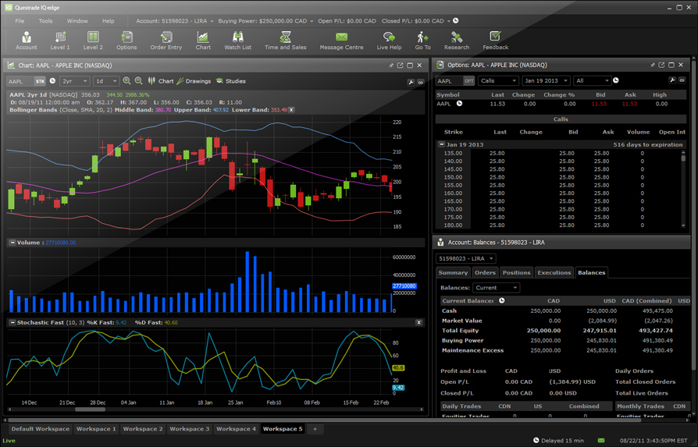The image size is (698, 447).
Task: Click the chart horizontal scrollbar thumb
Action: point(91,410)
